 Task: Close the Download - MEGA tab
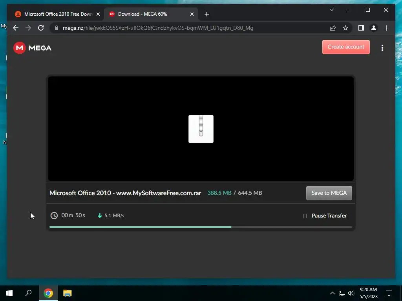pos(192,15)
